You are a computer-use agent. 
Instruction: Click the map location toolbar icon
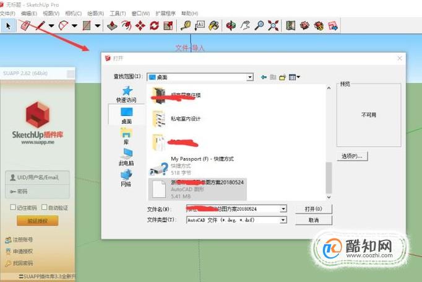(x=291, y=26)
